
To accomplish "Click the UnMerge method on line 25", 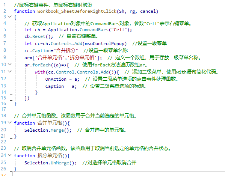I will tap(60, 163).
